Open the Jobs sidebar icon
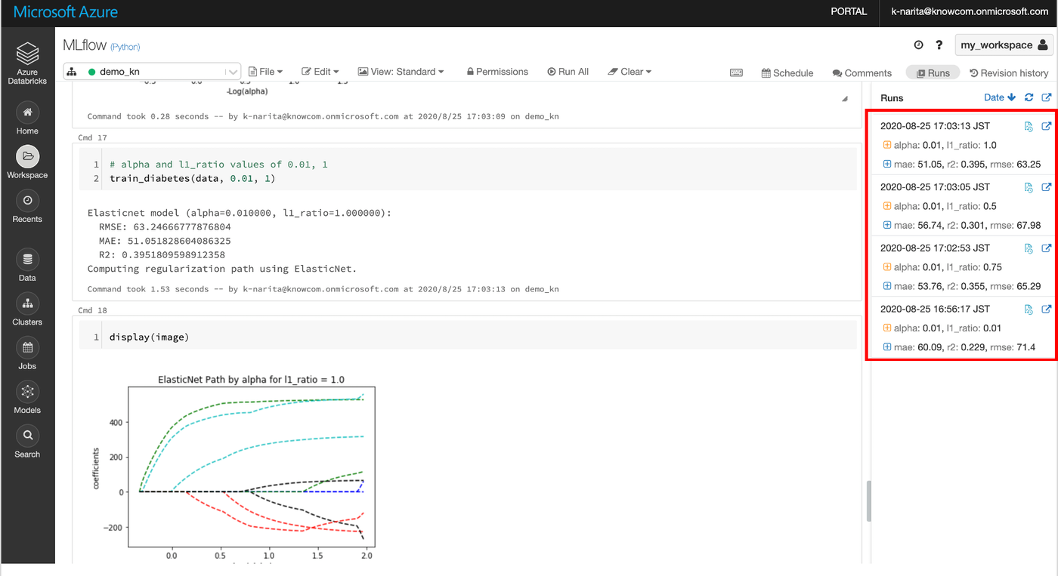 27,348
